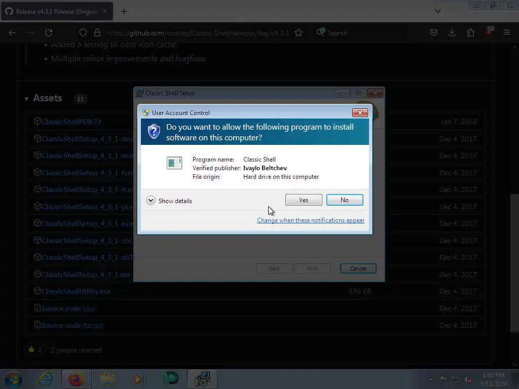Open Firefox extensions puzzle icon
519x389 pixels.
tap(470, 33)
